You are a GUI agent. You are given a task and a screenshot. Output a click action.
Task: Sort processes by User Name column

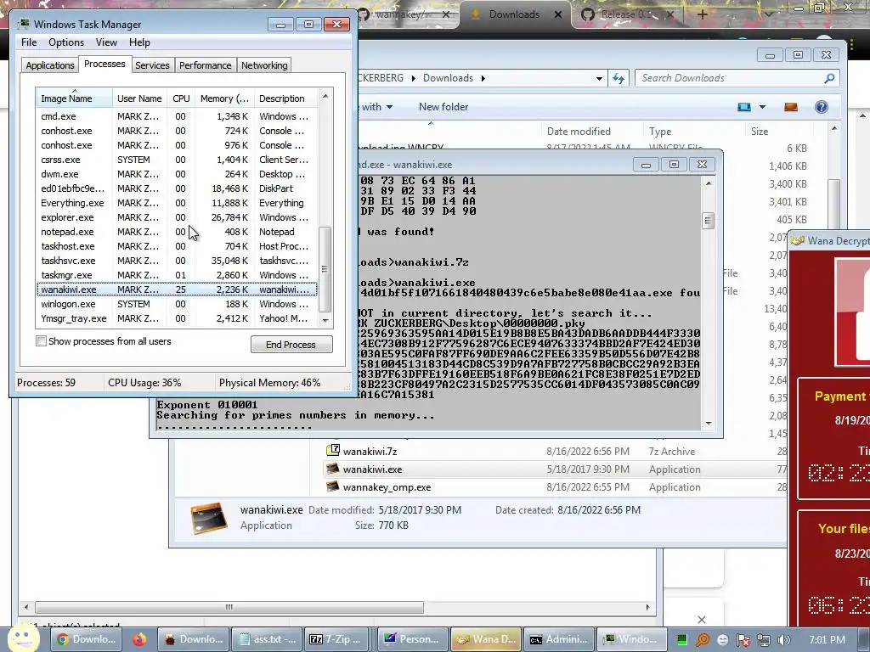point(139,98)
